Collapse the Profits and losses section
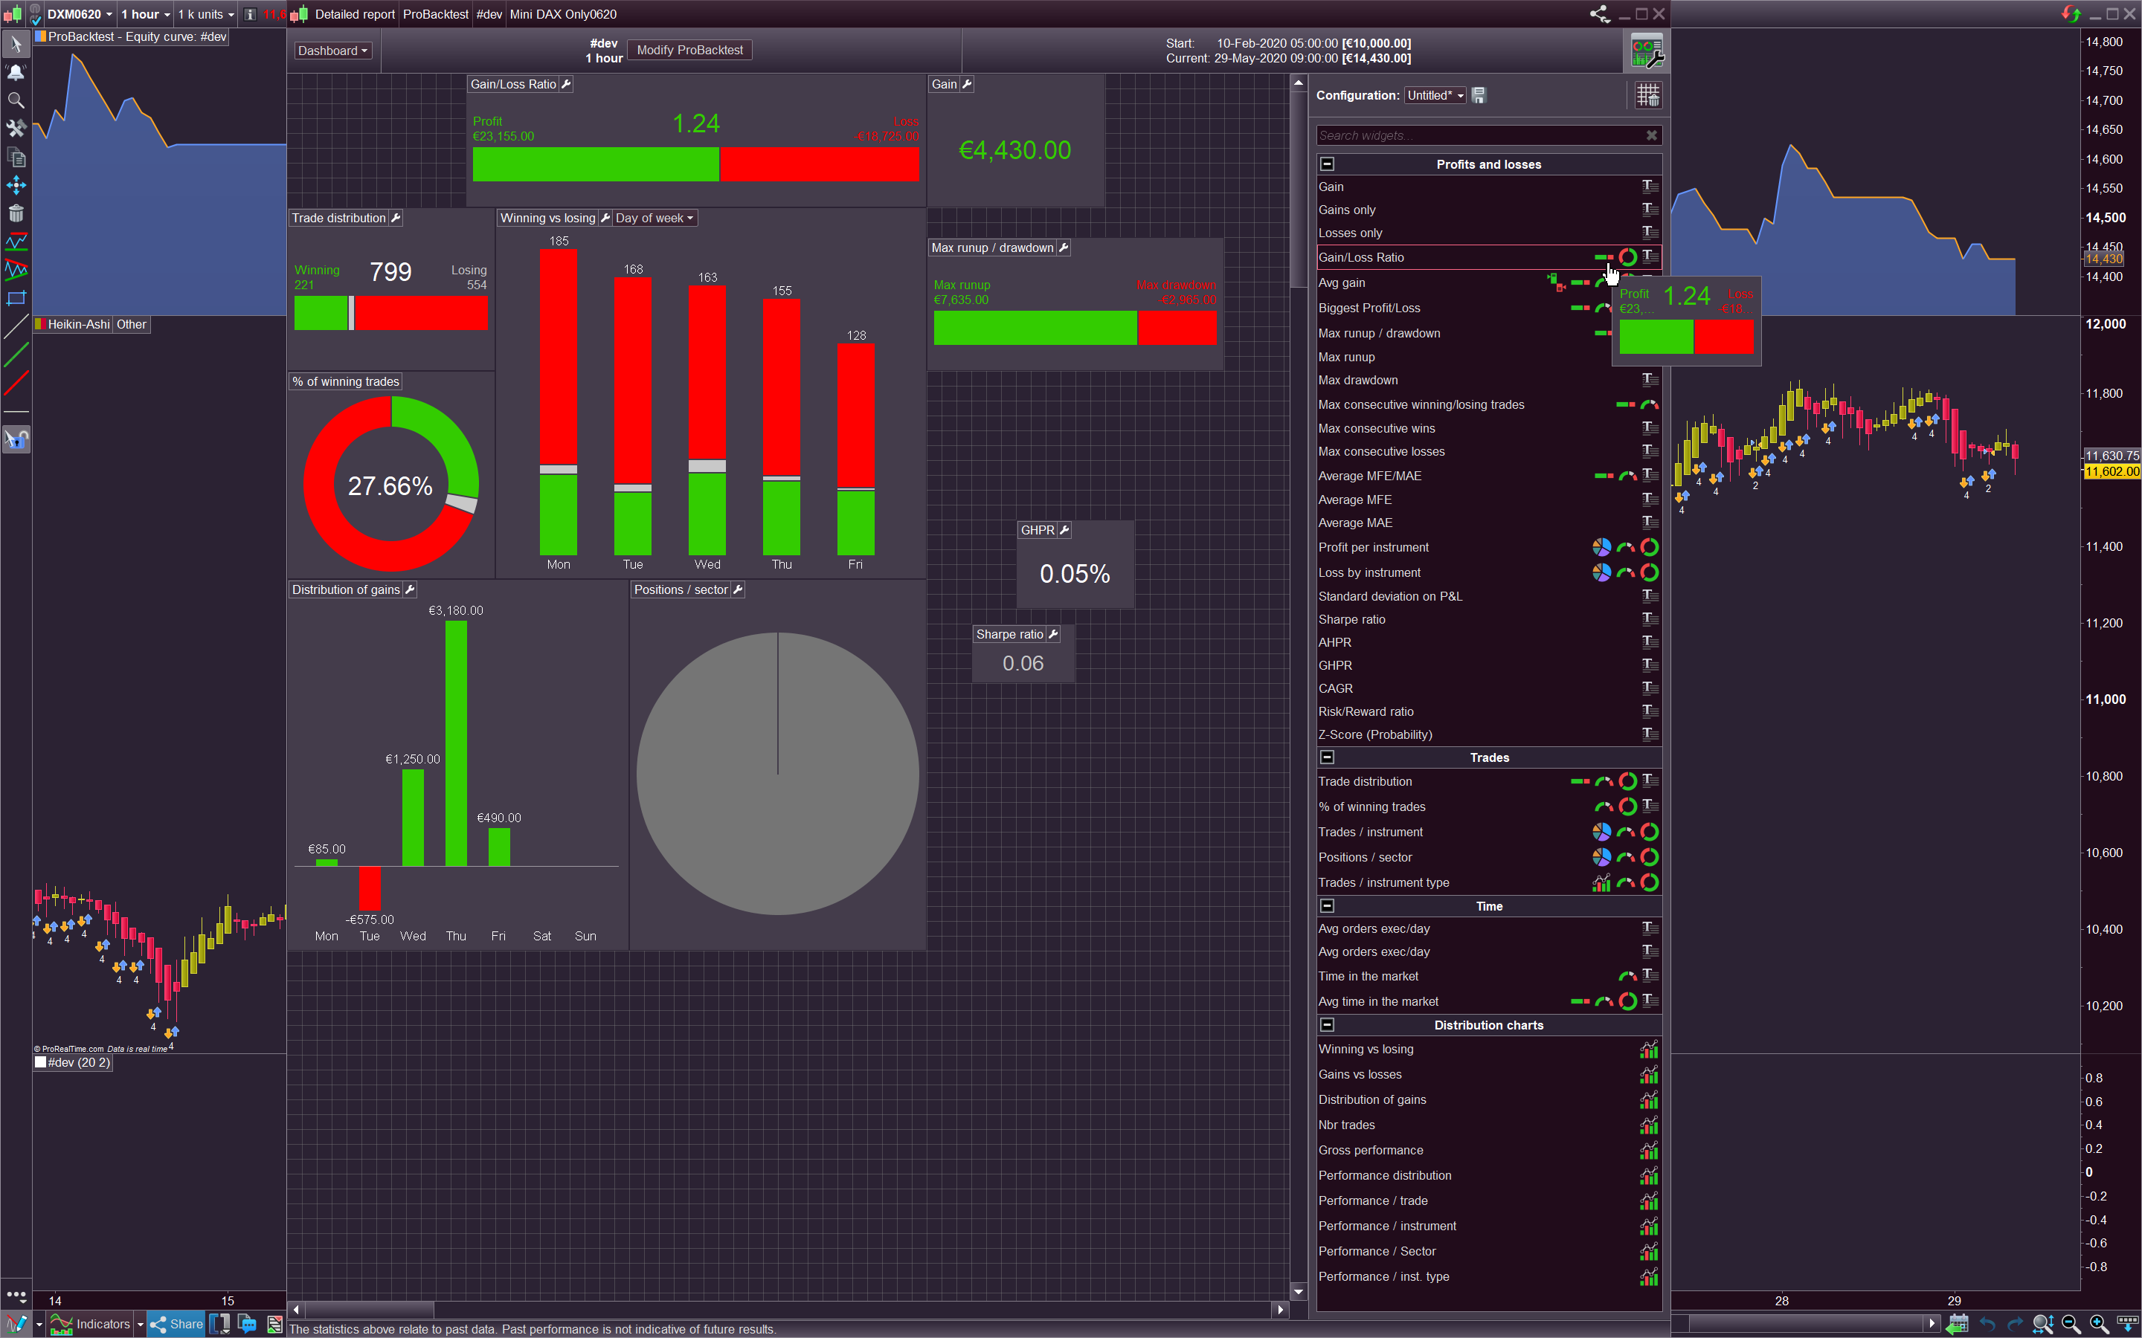Image resolution: width=2142 pixels, height=1338 pixels. (x=1327, y=164)
